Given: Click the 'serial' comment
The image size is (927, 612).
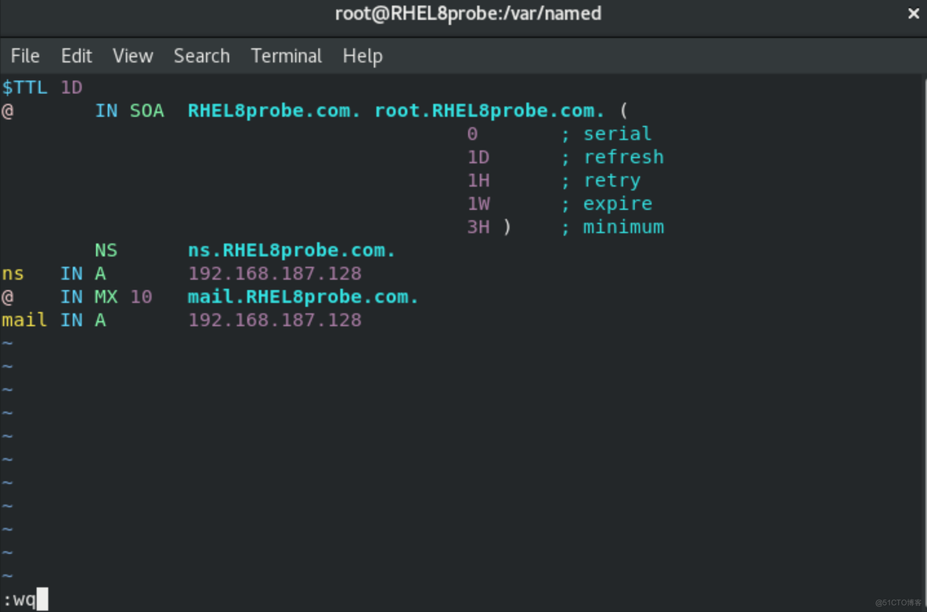Looking at the screenshot, I should point(617,134).
